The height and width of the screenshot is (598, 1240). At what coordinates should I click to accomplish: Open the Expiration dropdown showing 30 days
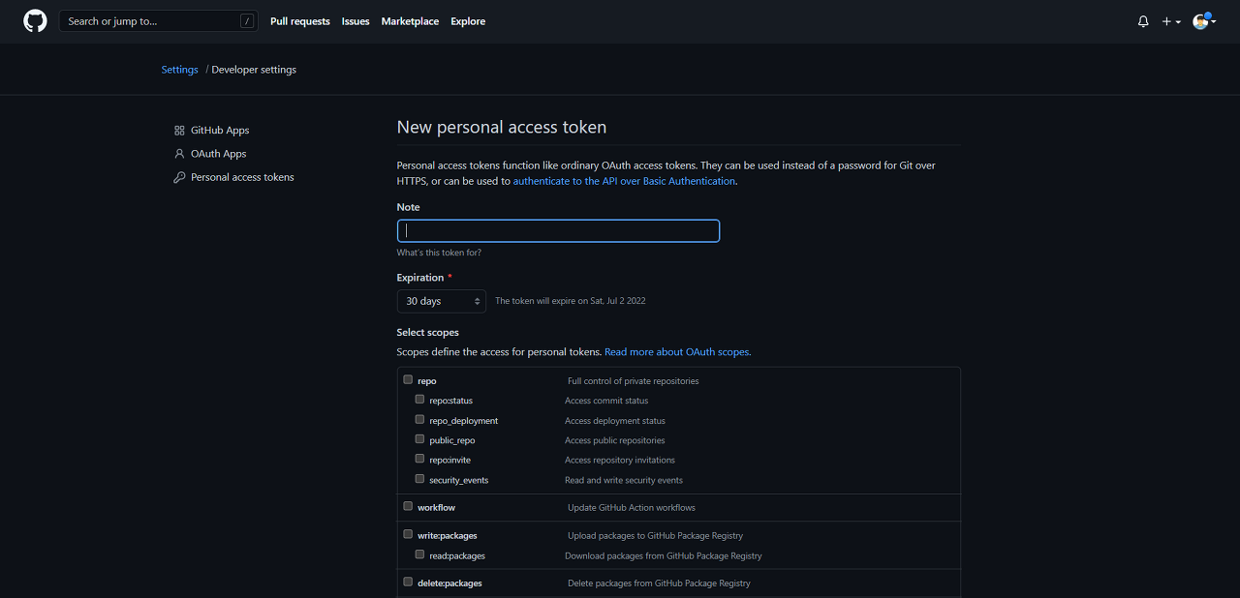pos(441,301)
